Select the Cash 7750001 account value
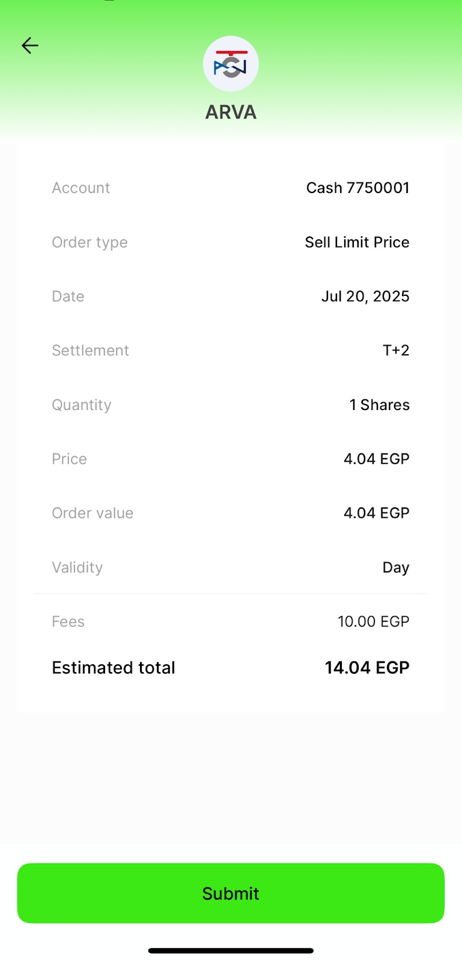The image size is (462, 962). click(x=357, y=188)
